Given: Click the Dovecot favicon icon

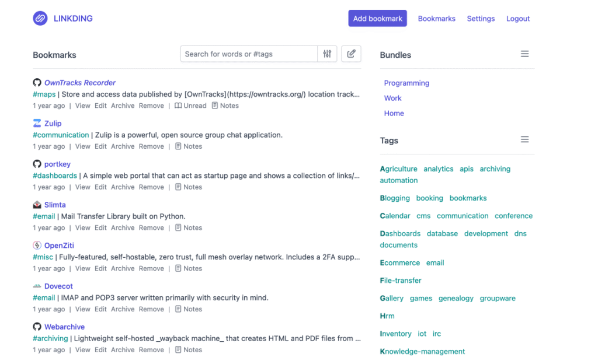Looking at the screenshot, I should pos(37,286).
